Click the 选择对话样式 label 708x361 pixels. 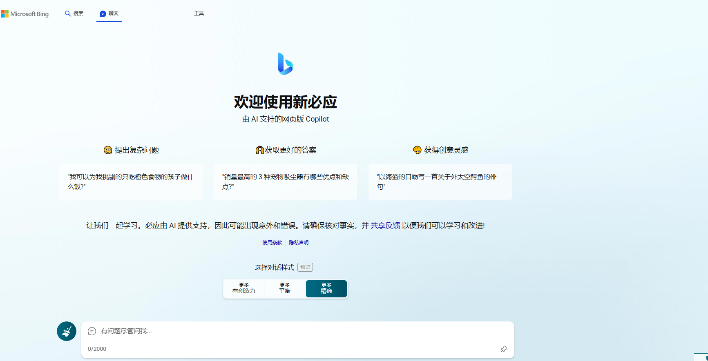[275, 268]
